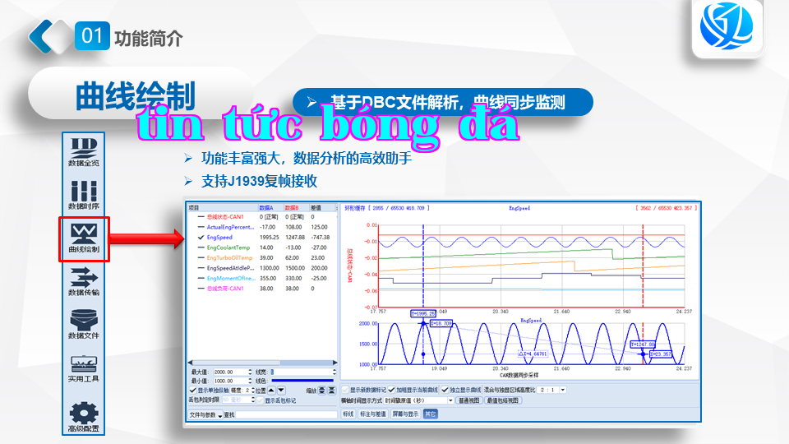Click the left arrow of signal list scrollbar

[190, 363]
